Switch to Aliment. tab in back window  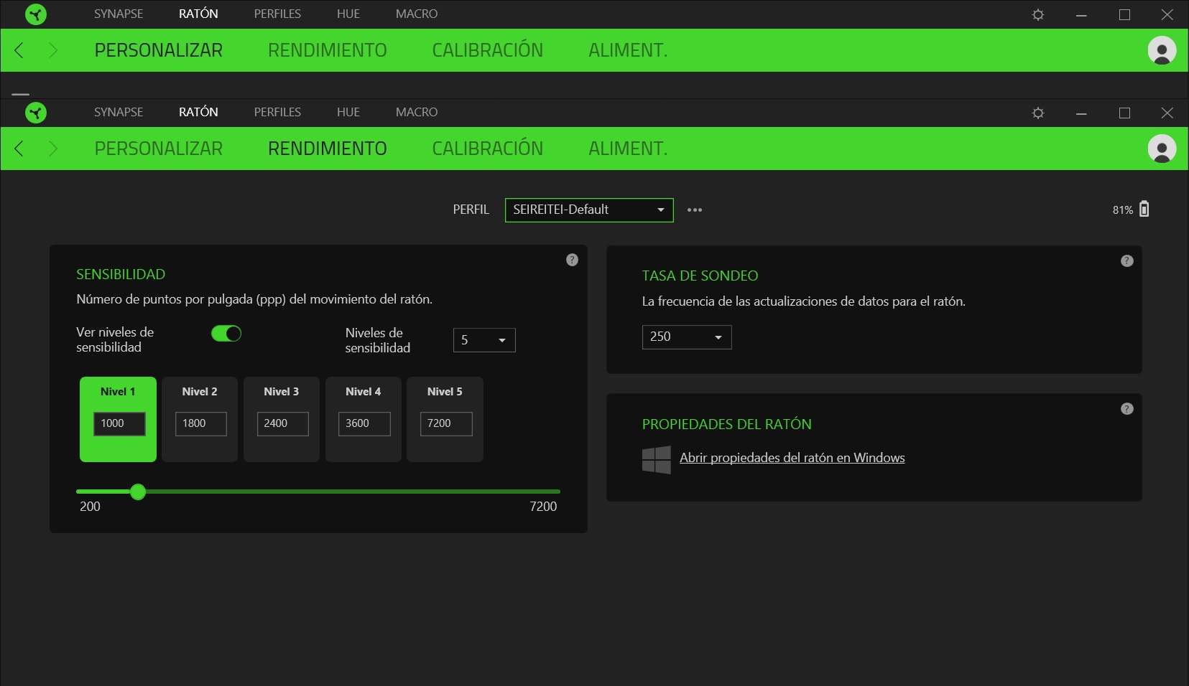[x=628, y=50]
